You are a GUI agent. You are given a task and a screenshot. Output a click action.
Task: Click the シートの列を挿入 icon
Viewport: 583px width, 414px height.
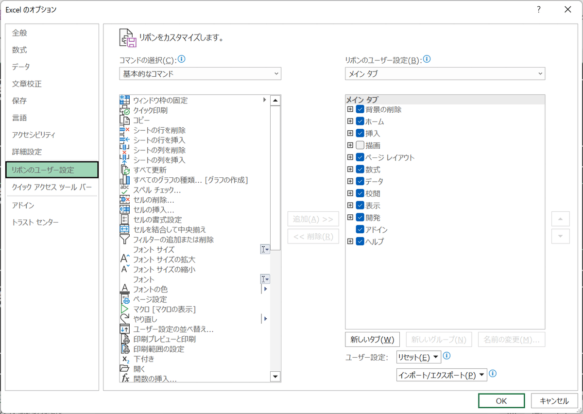[124, 160]
